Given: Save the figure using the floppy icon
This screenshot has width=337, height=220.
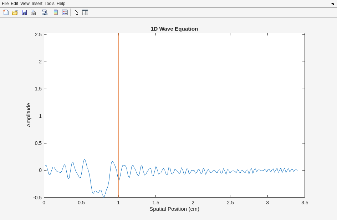Looking at the screenshot, I should (x=24, y=12).
